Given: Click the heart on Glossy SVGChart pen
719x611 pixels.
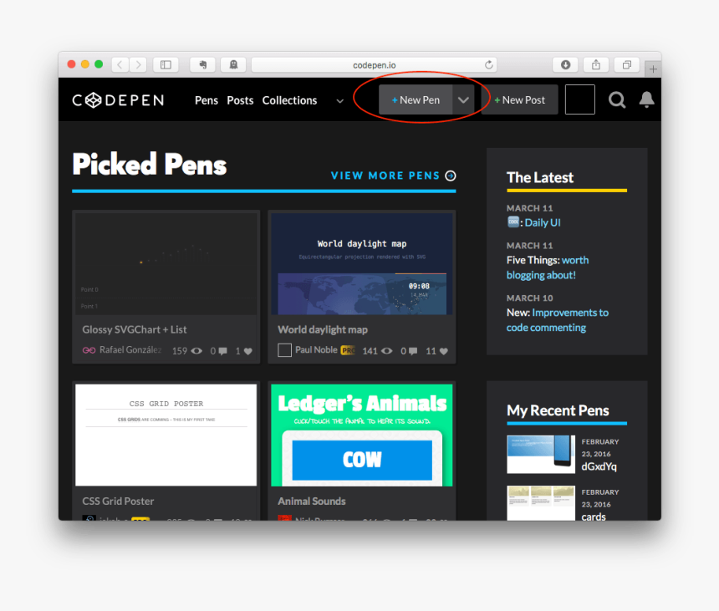Looking at the screenshot, I should [248, 351].
